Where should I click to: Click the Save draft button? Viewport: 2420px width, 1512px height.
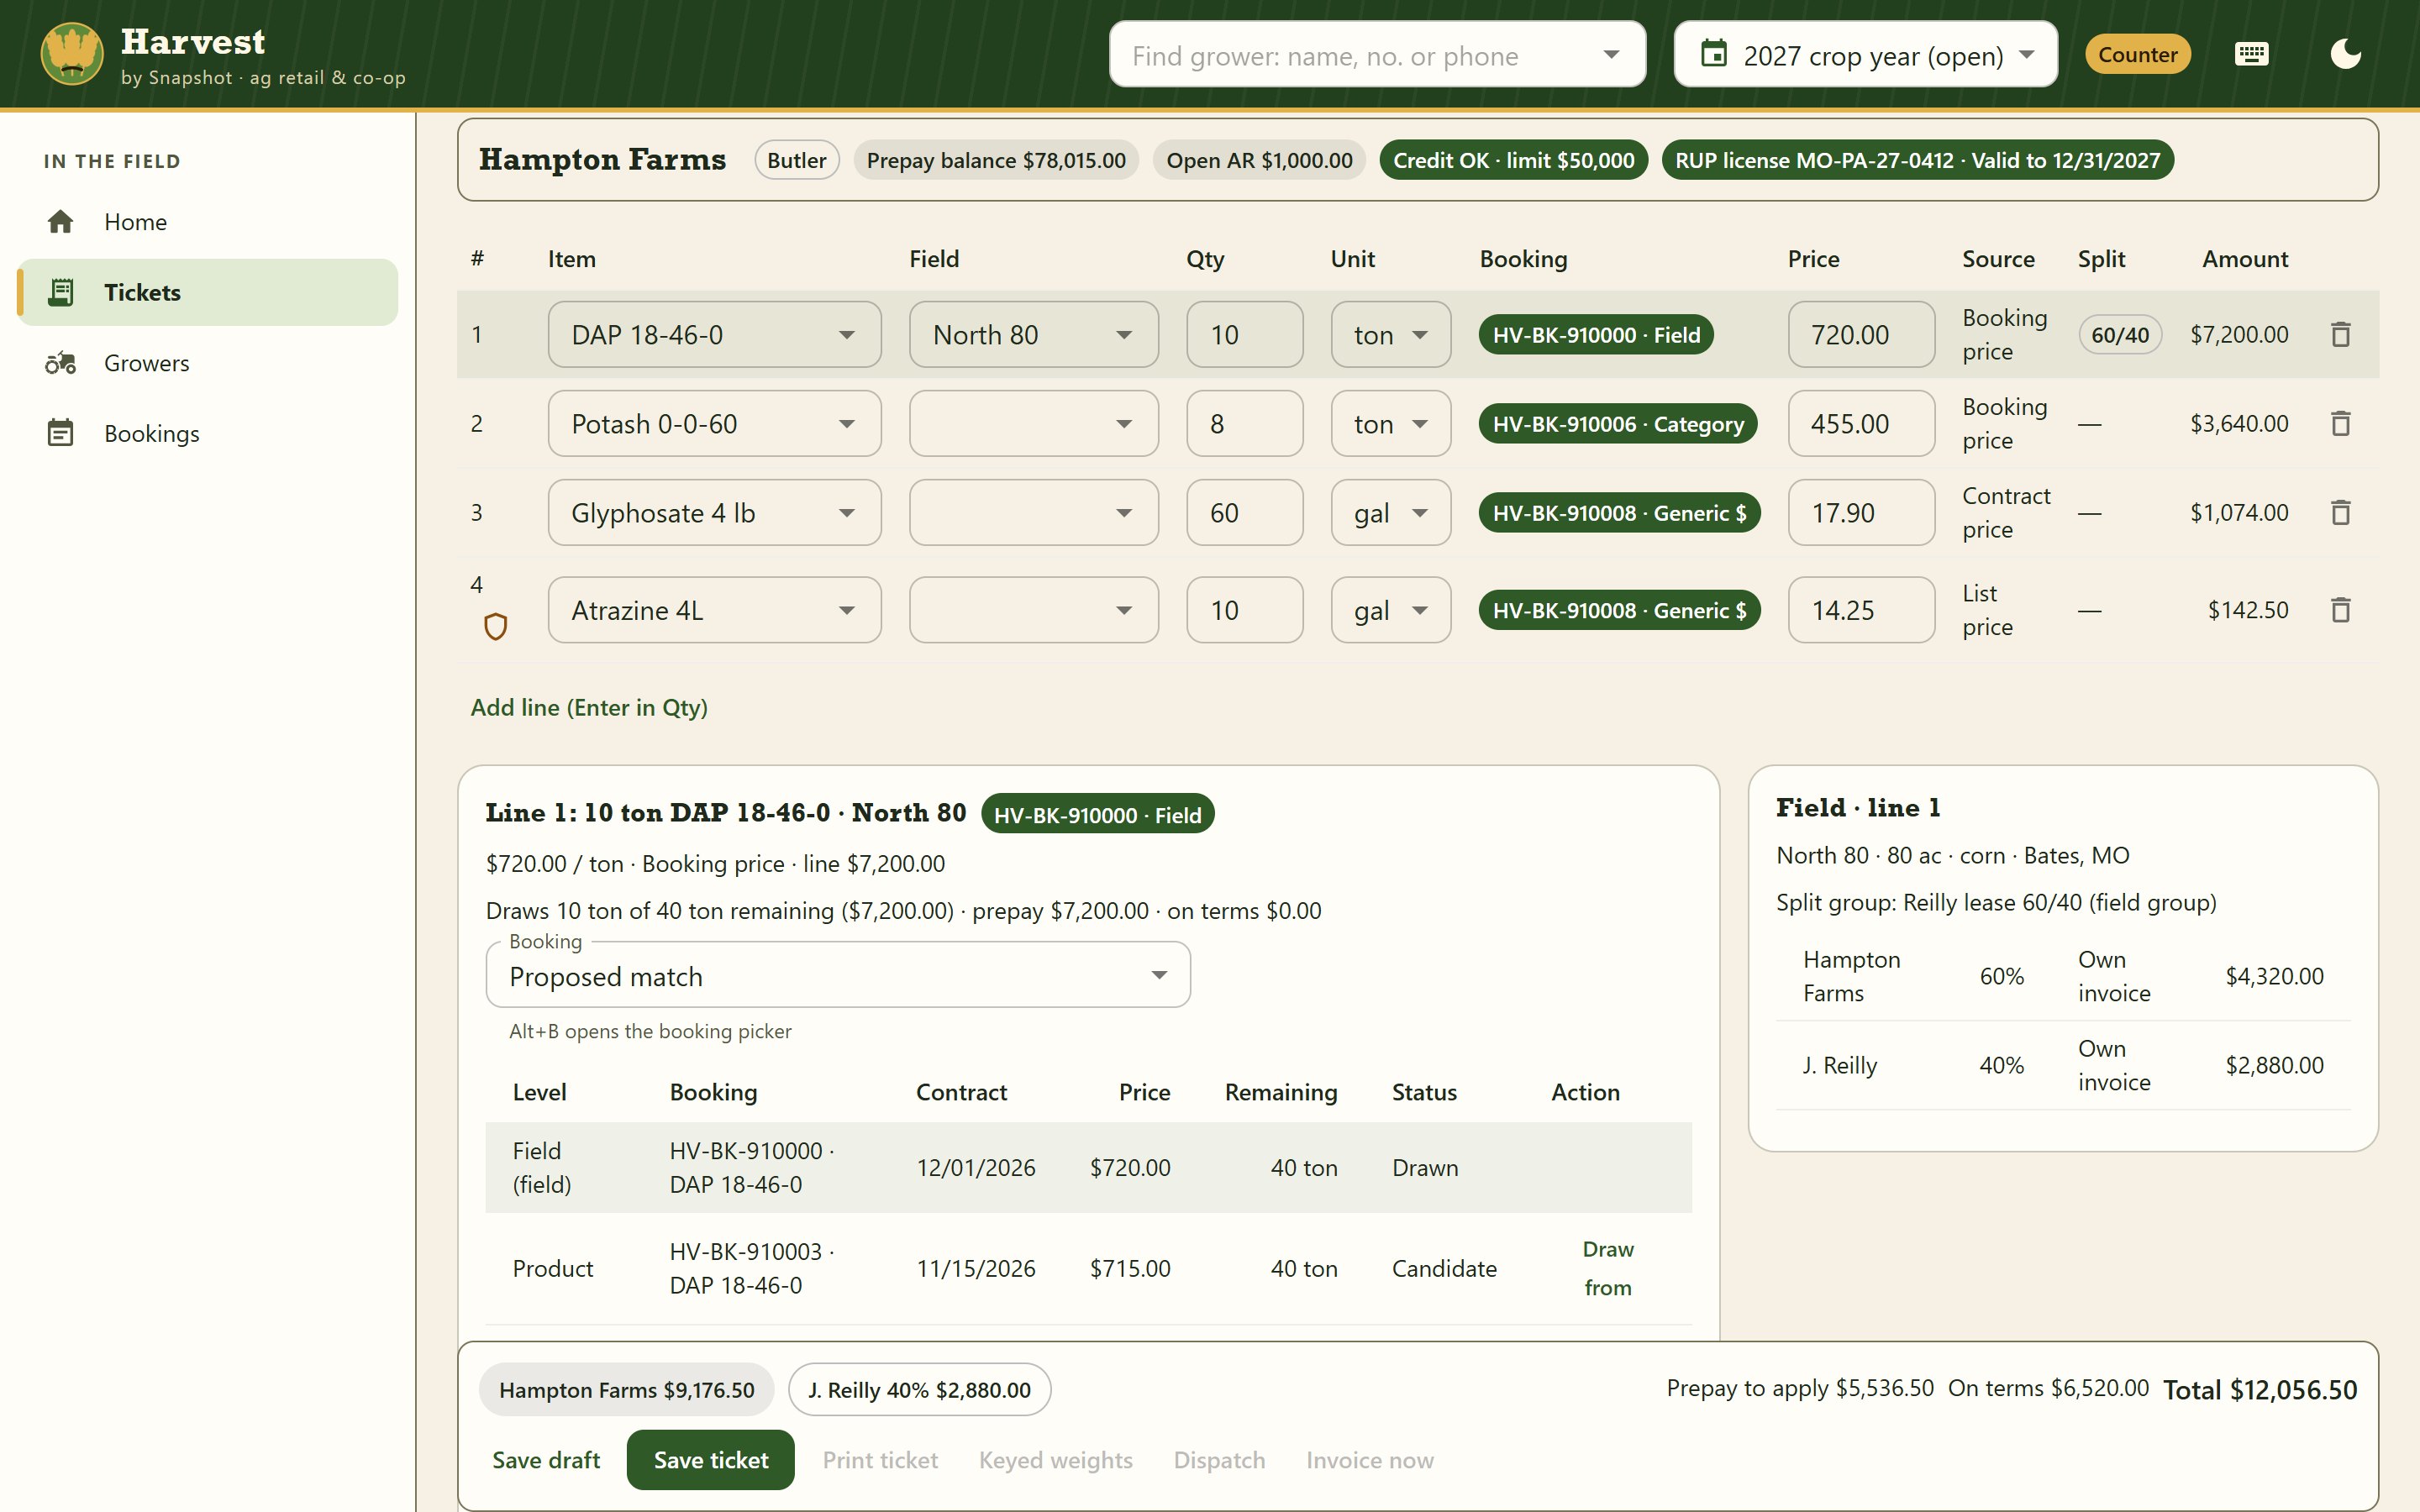pyautogui.click(x=546, y=1459)
